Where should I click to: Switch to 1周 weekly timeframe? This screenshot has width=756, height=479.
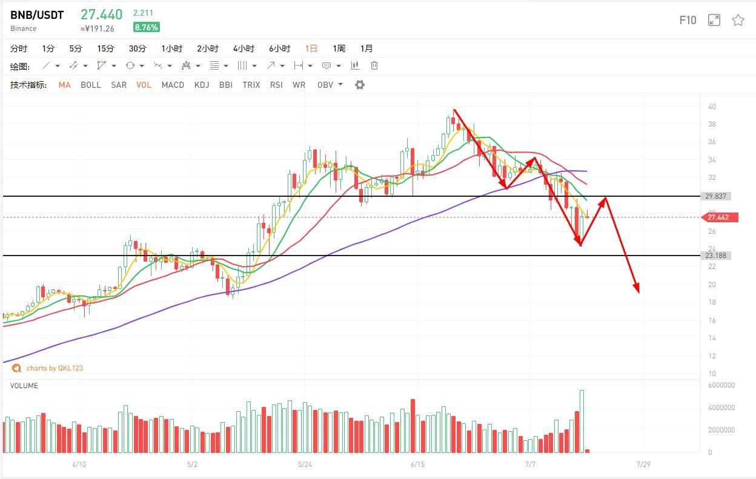[339, 48]
